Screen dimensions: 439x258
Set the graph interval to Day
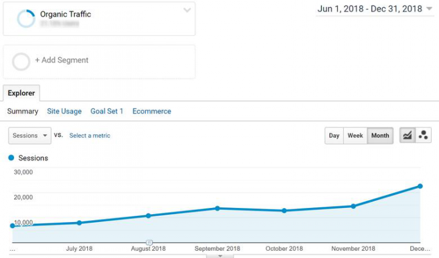[x=334, y=135]
